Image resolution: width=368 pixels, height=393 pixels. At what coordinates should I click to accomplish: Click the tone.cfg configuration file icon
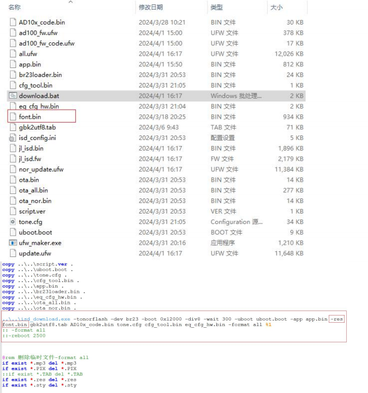13,222
